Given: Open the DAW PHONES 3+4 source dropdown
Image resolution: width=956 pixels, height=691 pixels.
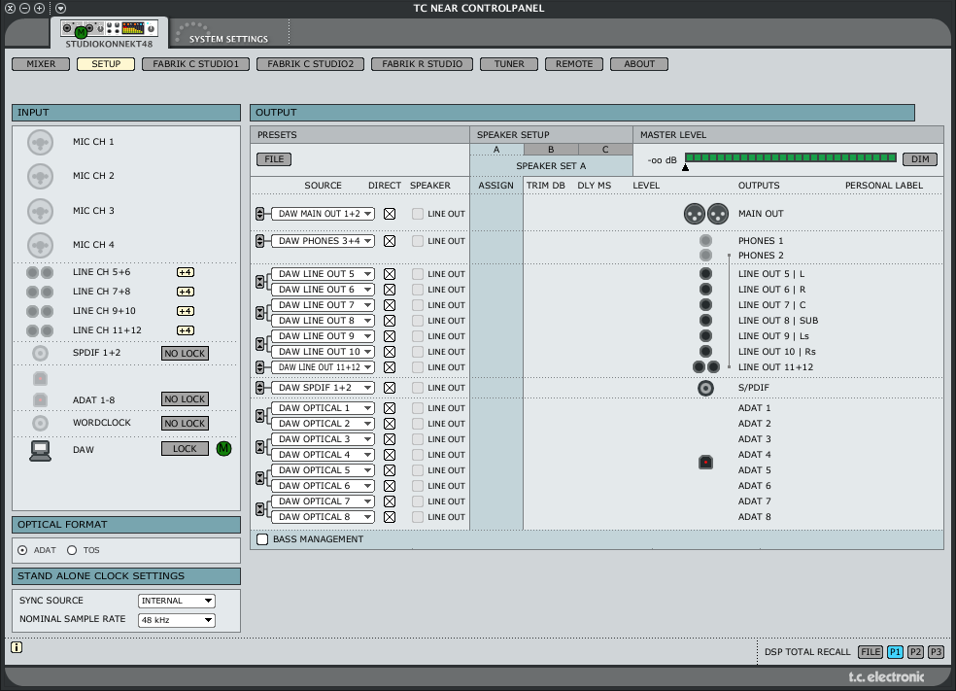Looking at the screenshot, I should (323, 241).
